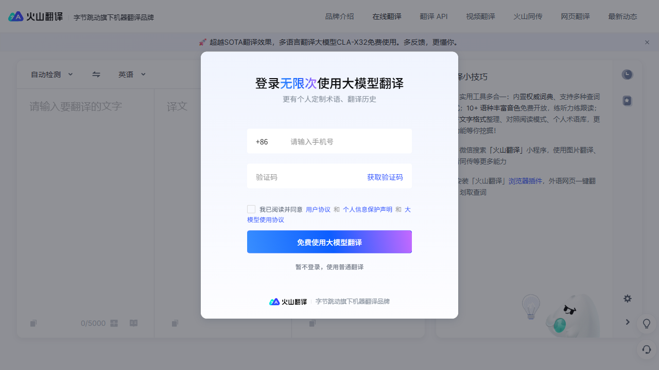Click the 请输入手机号 phone input field

pyautogui.click(x=348, y=142)
